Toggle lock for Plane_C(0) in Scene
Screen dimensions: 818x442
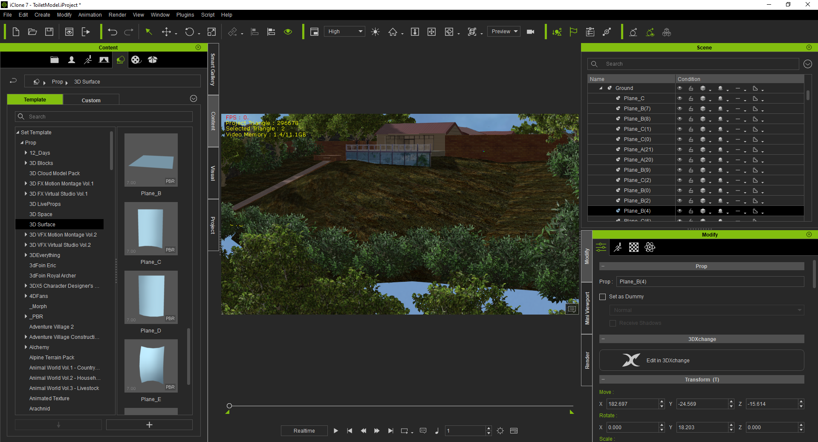pyautogui.click(x=691, y=139)
